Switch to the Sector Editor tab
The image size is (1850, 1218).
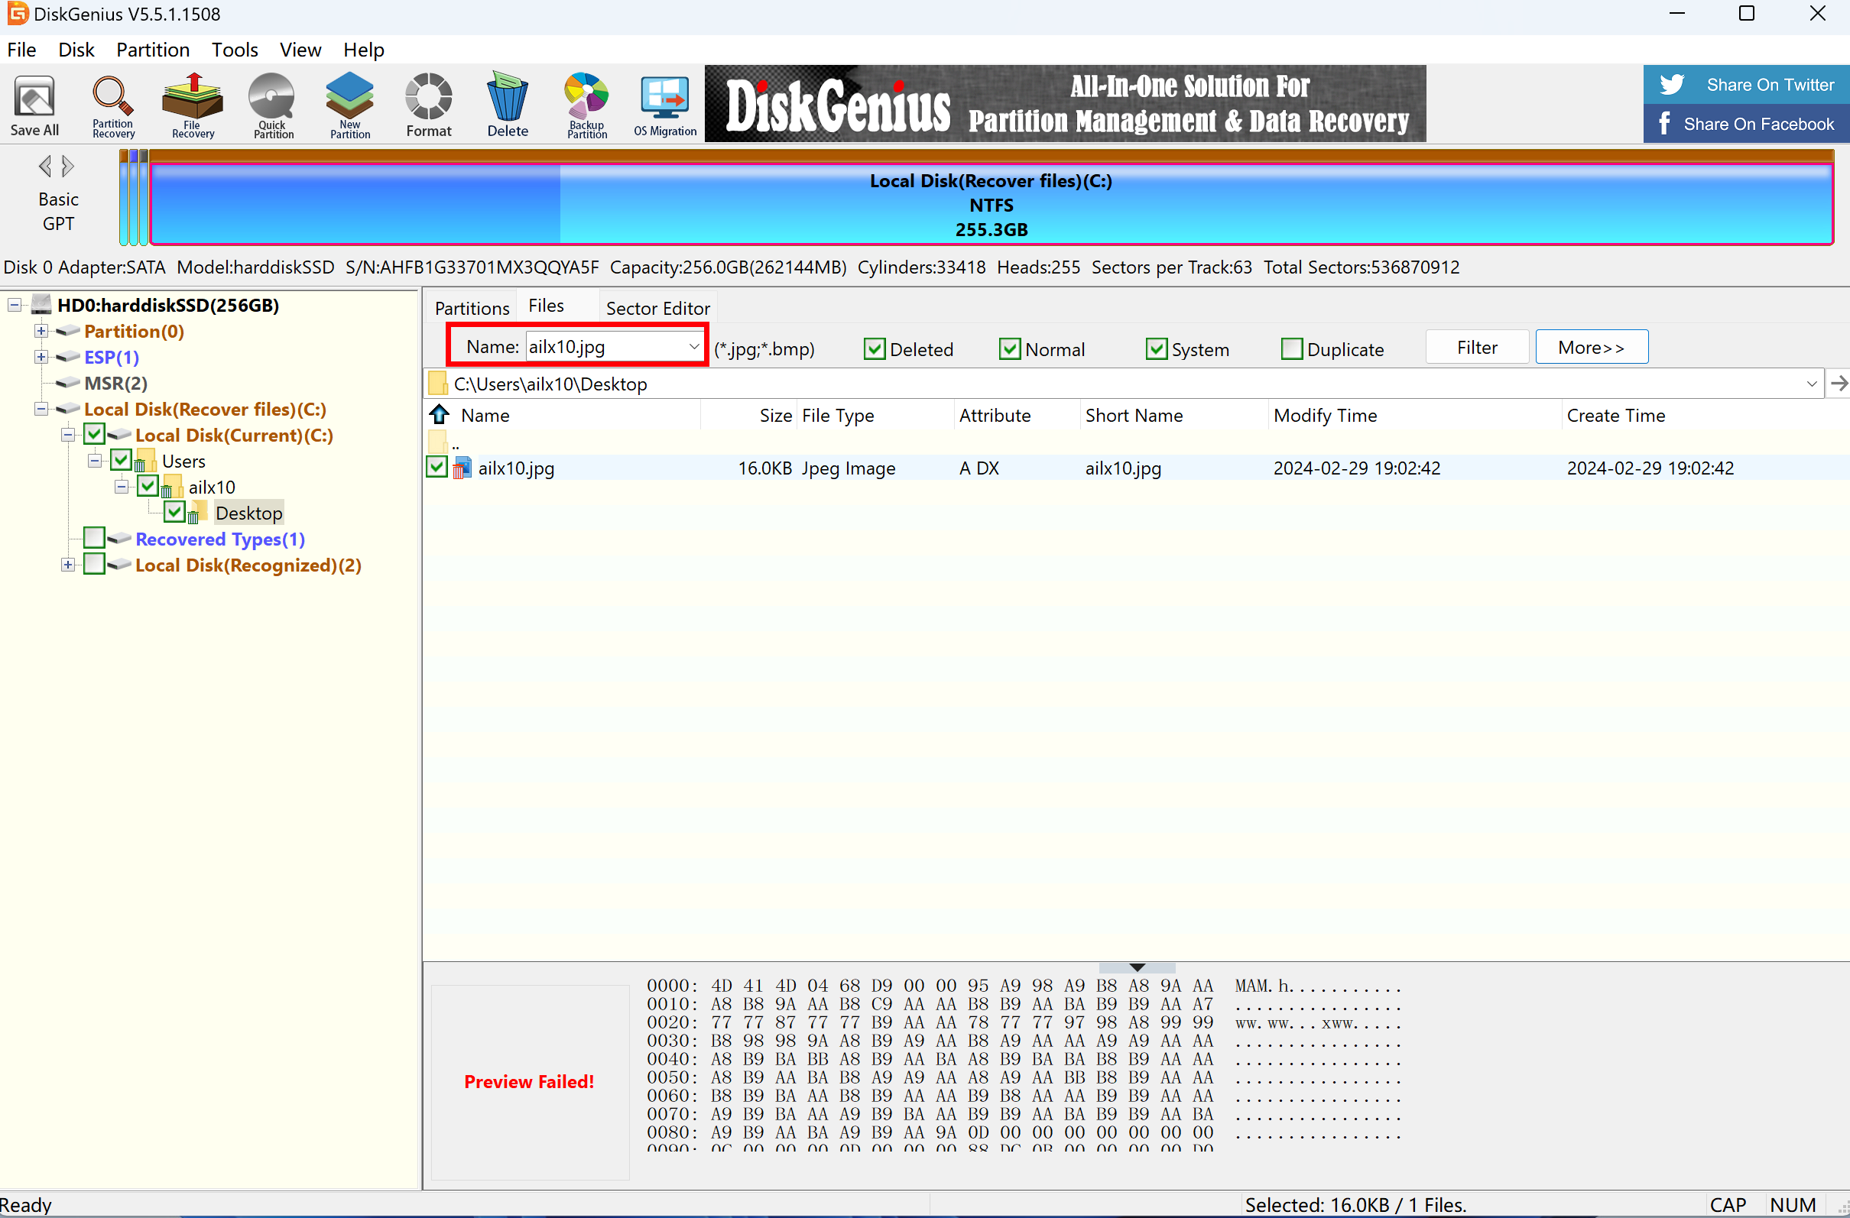657,308
